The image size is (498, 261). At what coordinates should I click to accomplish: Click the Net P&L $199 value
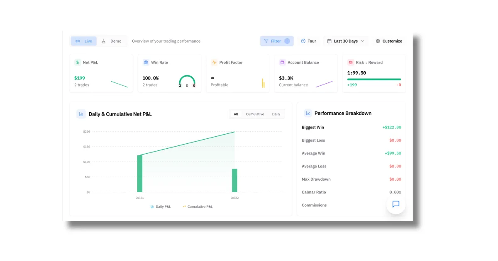[80, 78]
